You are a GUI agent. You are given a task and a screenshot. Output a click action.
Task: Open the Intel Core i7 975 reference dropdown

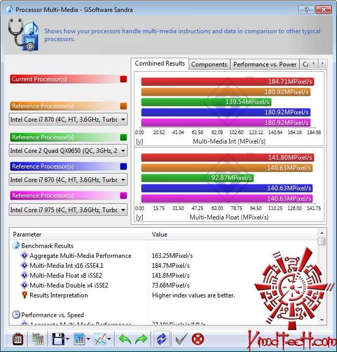tap(68, 210)
